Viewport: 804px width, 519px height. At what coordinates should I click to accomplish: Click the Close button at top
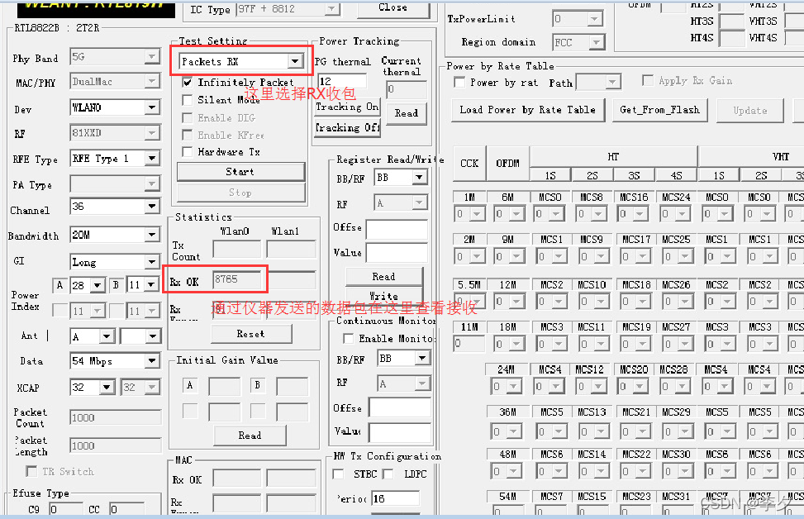point(392,7)
